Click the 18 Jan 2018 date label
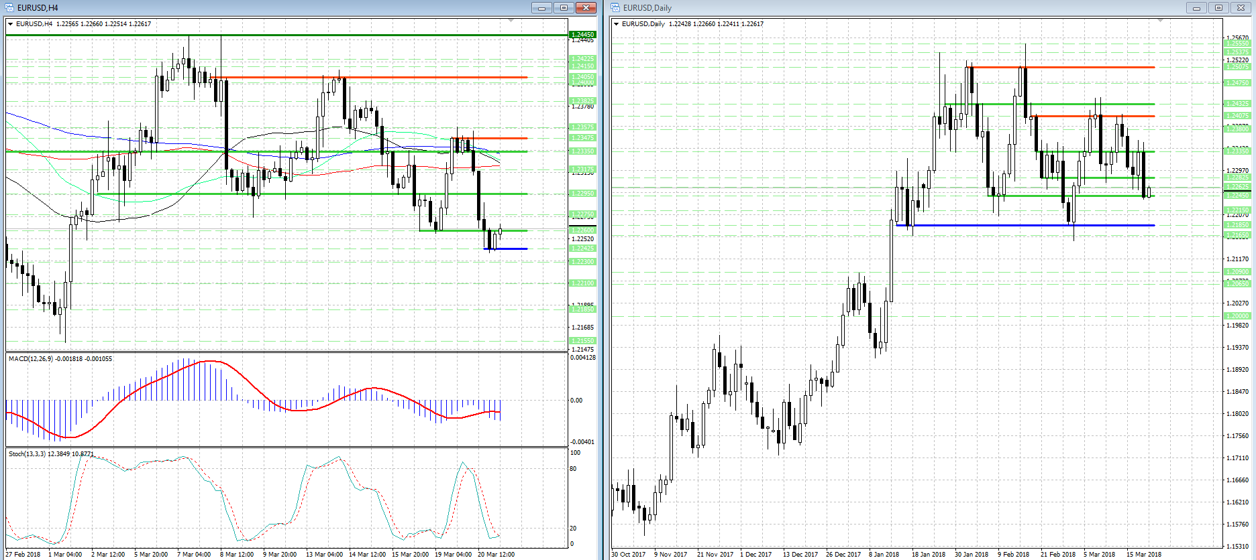Image resolution: width=1256 pixels, height=560 pixels. 929,555
